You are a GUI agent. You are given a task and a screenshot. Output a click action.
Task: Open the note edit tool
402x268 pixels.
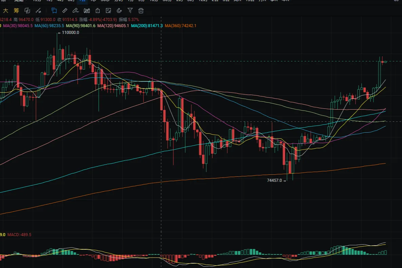coord(109,11)
